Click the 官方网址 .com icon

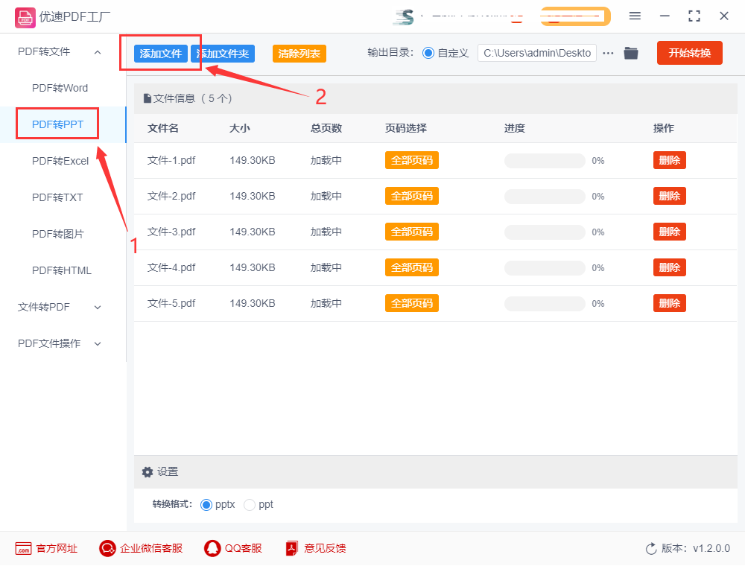[x=23, y=548]
